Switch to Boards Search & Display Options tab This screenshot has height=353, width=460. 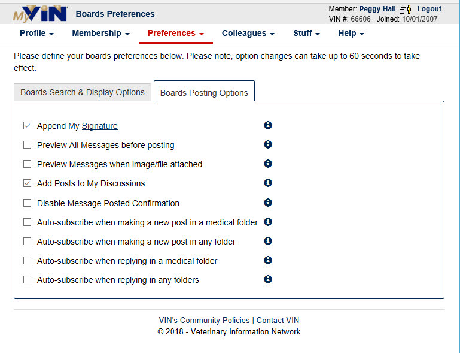(83, 92)
